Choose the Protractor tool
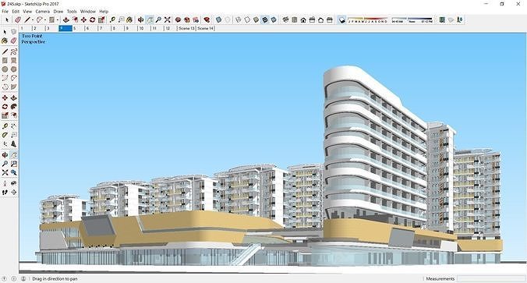 (5, 135)
